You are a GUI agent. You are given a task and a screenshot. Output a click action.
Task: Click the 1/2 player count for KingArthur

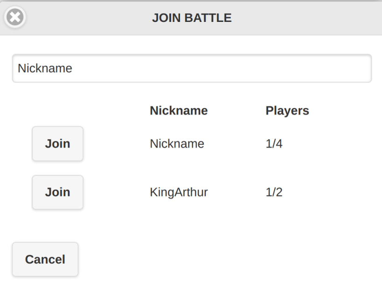pos(274,192)
